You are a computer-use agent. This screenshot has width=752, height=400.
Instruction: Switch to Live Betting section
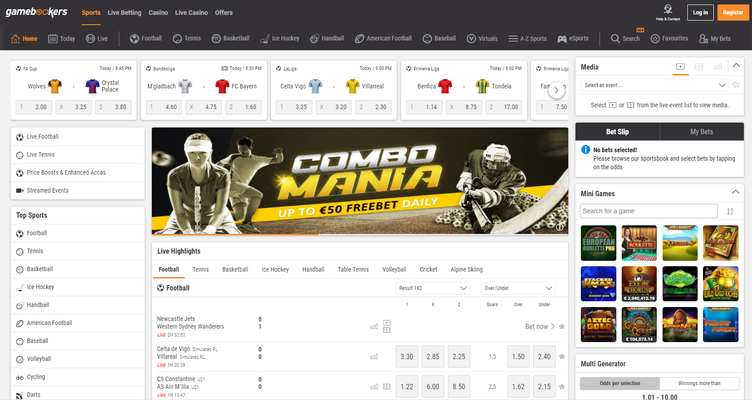click(124, 13)
